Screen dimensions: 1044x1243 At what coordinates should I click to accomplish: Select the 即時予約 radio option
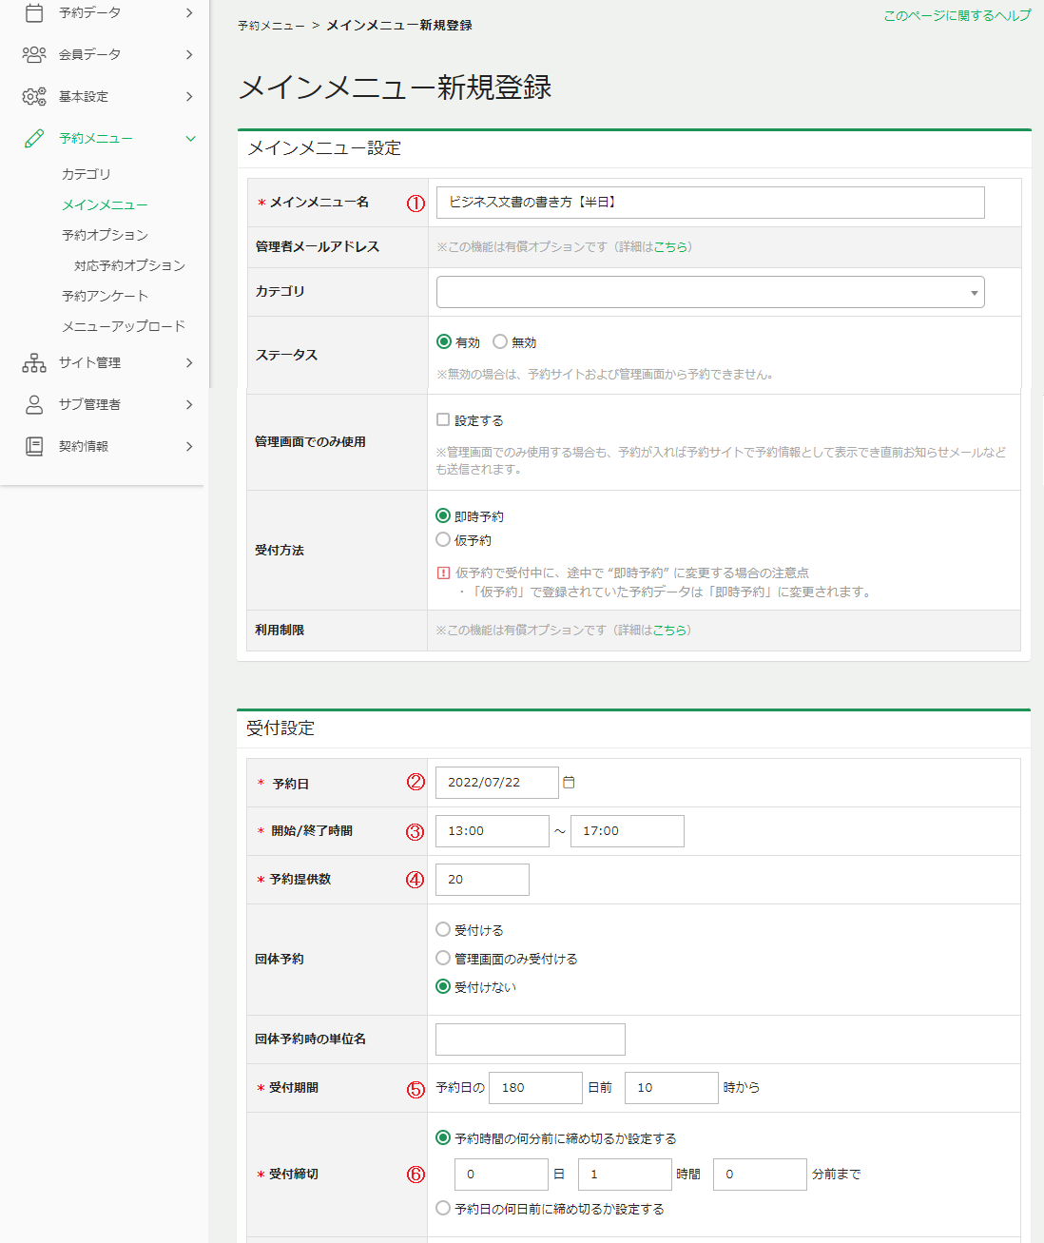(443, 515)
